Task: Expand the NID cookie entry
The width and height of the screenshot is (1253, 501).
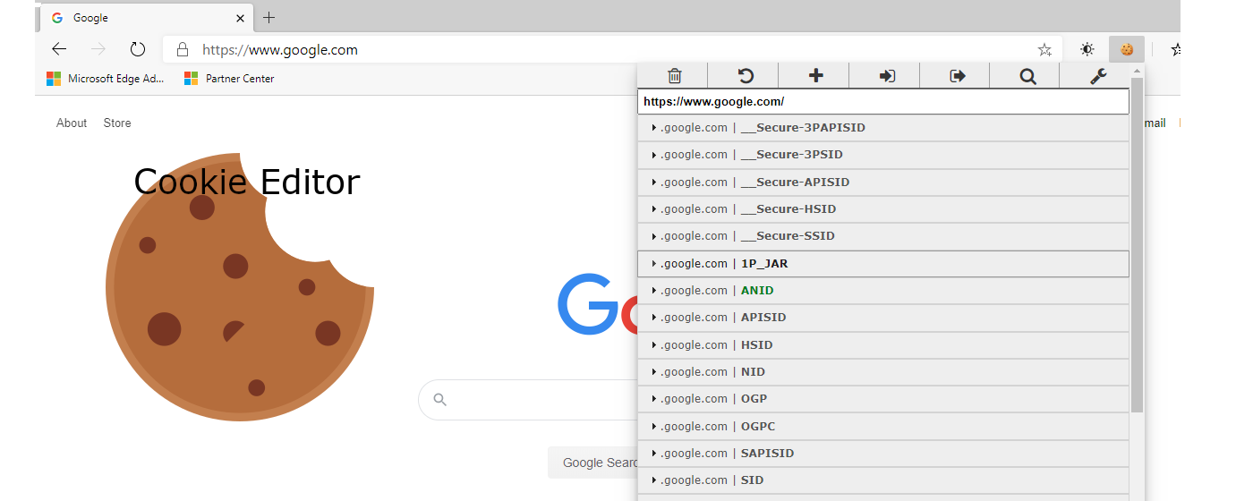Action: coord(883,372)
